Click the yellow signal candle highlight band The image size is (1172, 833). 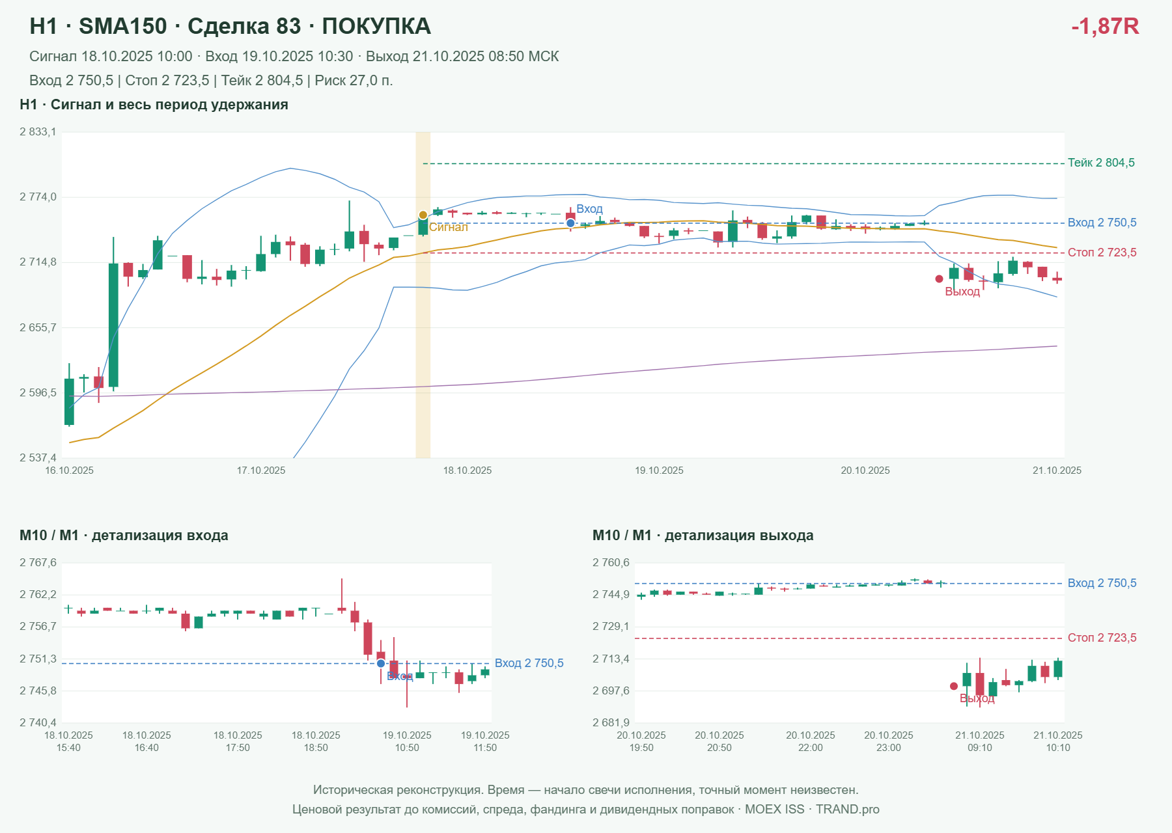tap(423, 295)
